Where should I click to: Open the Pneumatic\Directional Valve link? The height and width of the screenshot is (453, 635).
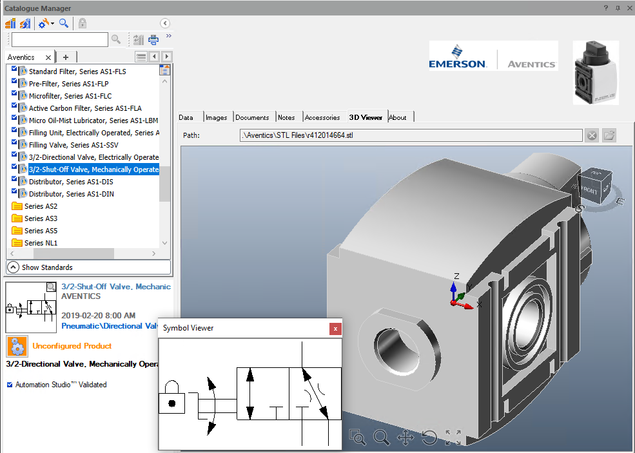click(x=110, y=326)
